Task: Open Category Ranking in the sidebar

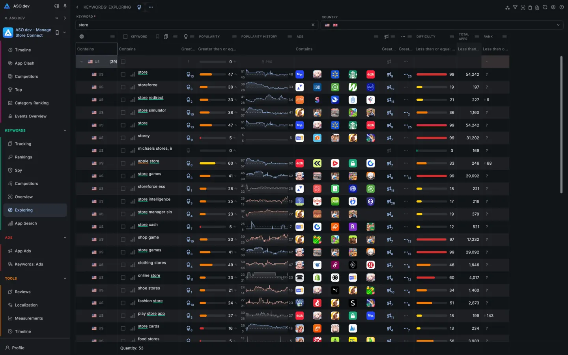Action: (x=32, y=103)
